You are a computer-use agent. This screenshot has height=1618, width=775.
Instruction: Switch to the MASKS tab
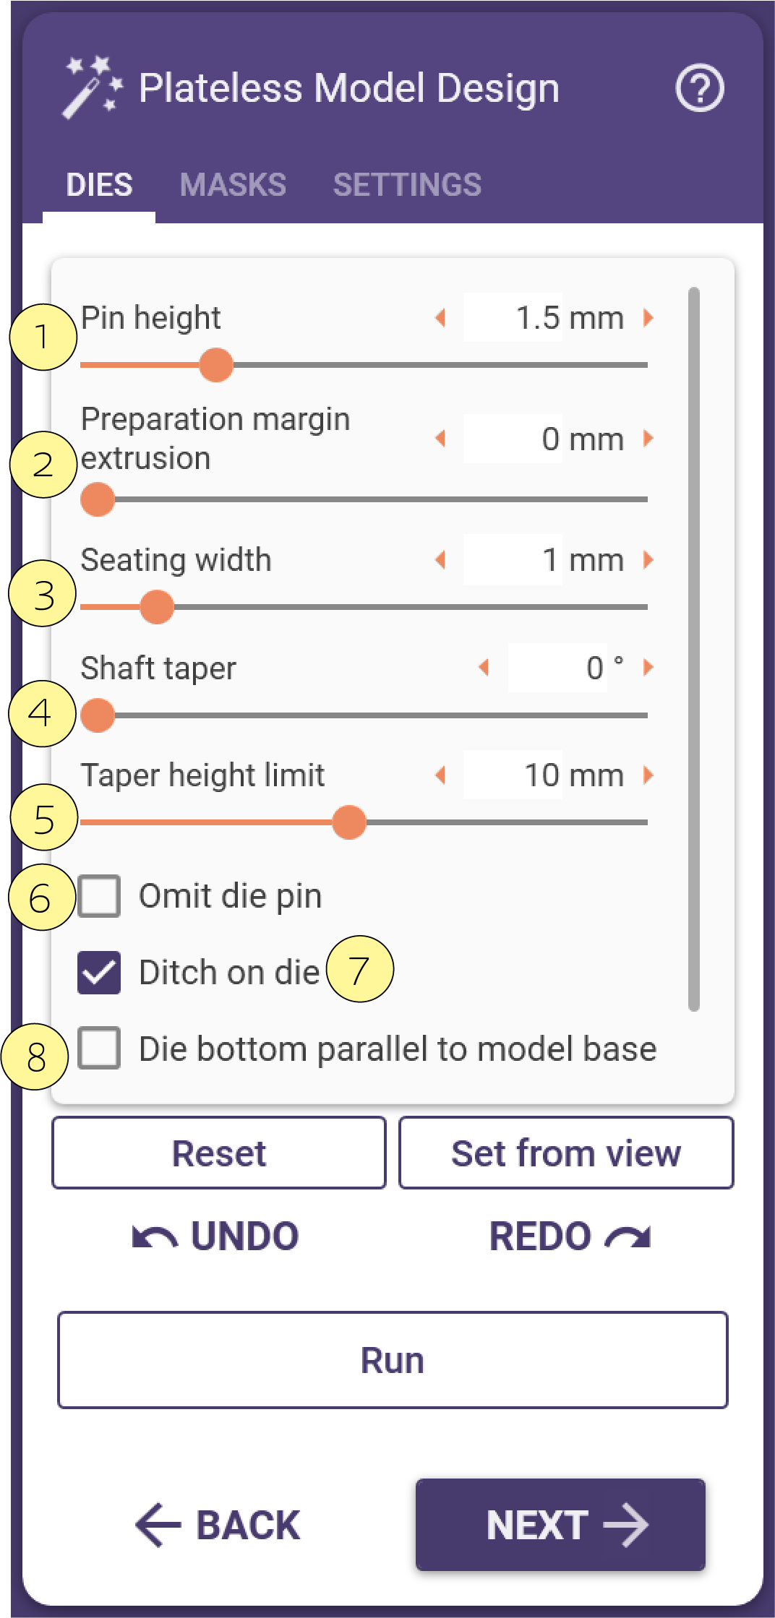tap(233, 185)
